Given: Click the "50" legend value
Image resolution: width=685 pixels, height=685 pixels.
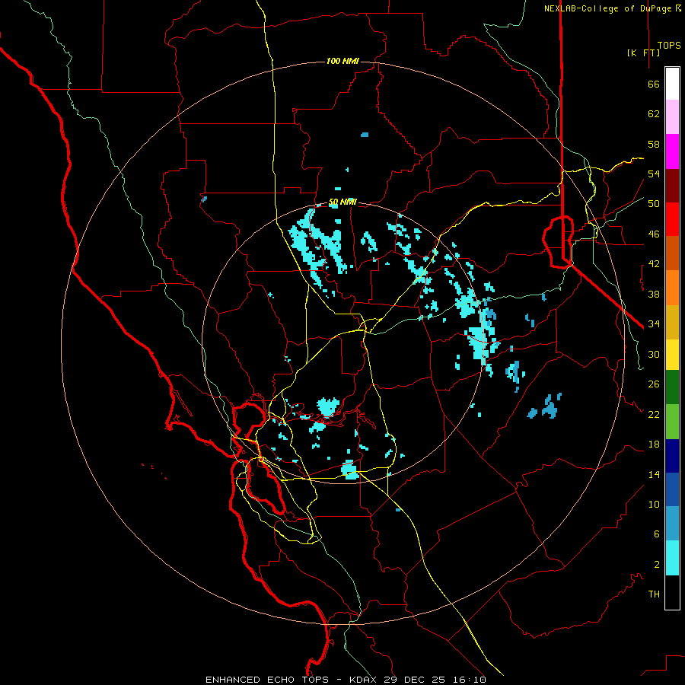Looking at the screenshot, I should pyautogui.click(x=654, y=204).
